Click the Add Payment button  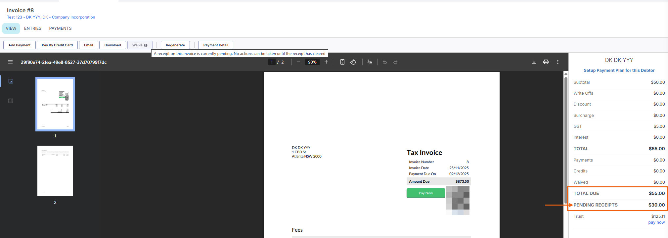point(20,45)
